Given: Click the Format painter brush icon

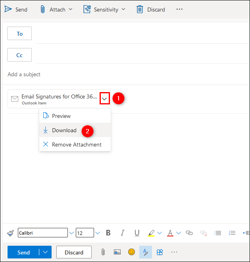Looking at the screenshot, I should pos(10,233).
